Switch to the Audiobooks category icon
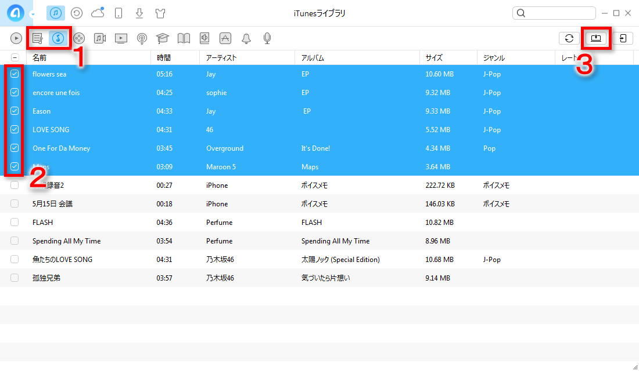The width and height of the screenshot is (639, 371). coord(204,38)
